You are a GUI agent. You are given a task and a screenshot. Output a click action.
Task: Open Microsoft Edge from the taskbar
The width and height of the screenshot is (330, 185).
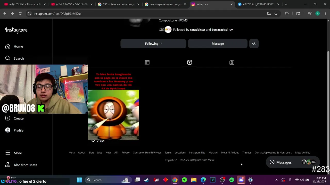tap(203, 180)
